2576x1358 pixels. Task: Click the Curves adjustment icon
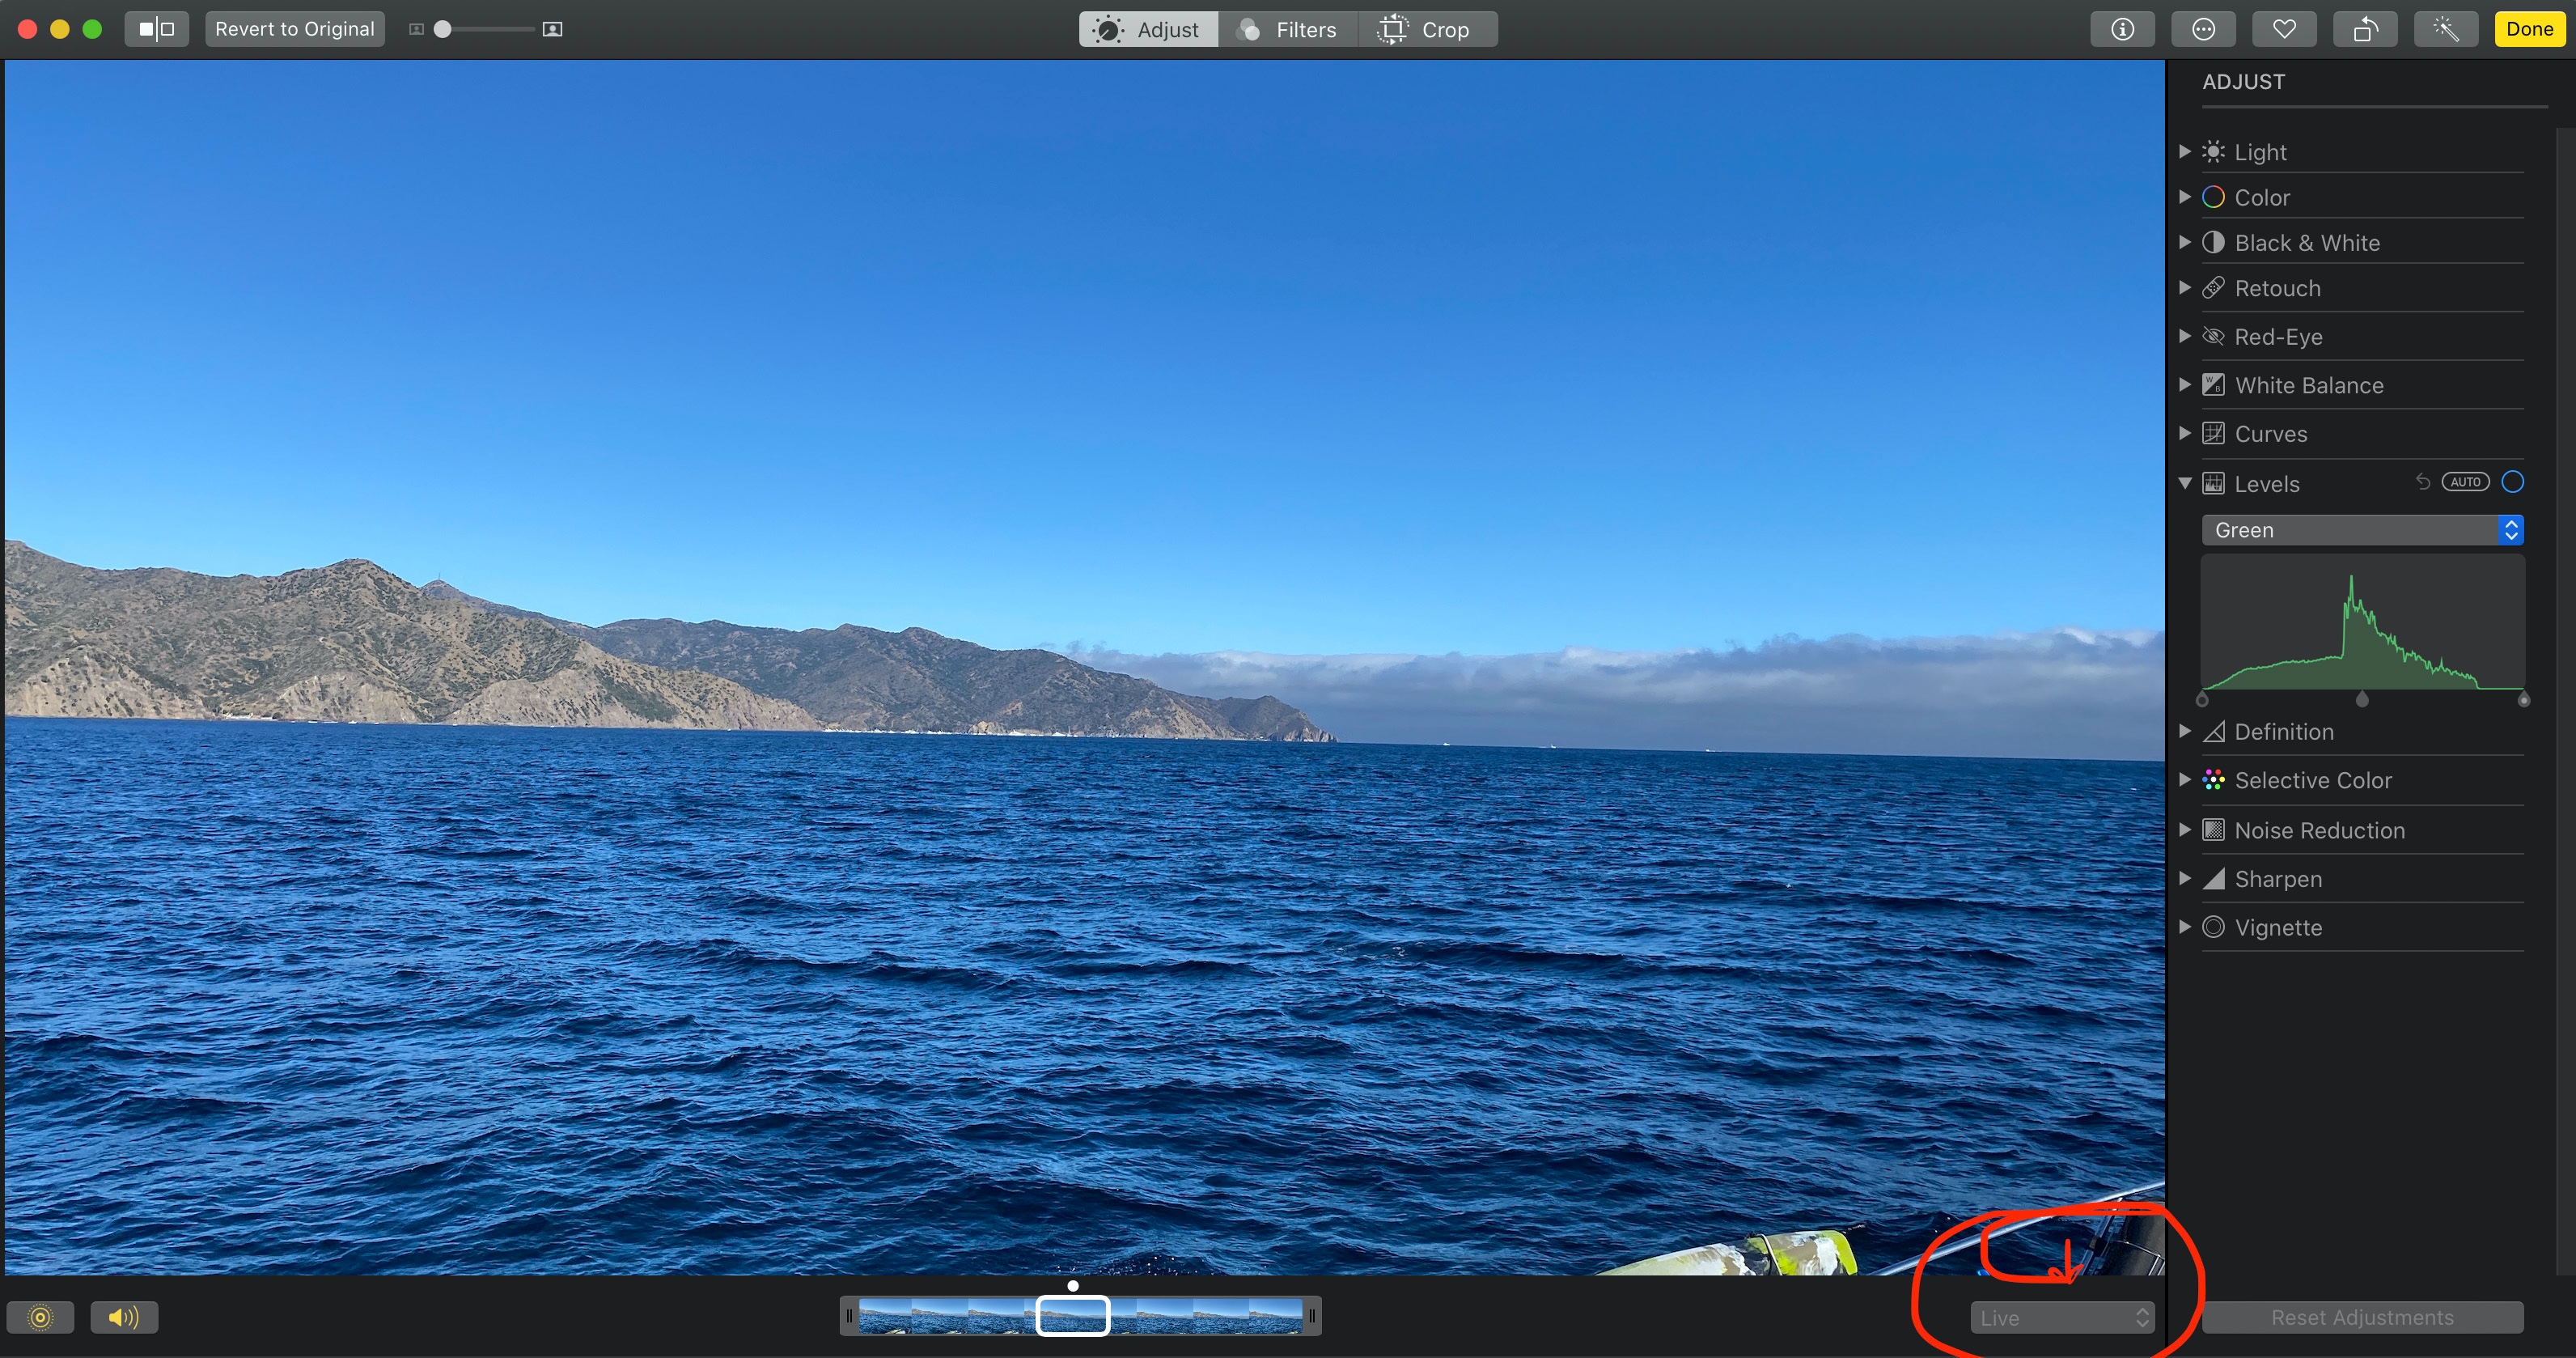tap(2213, 433)
